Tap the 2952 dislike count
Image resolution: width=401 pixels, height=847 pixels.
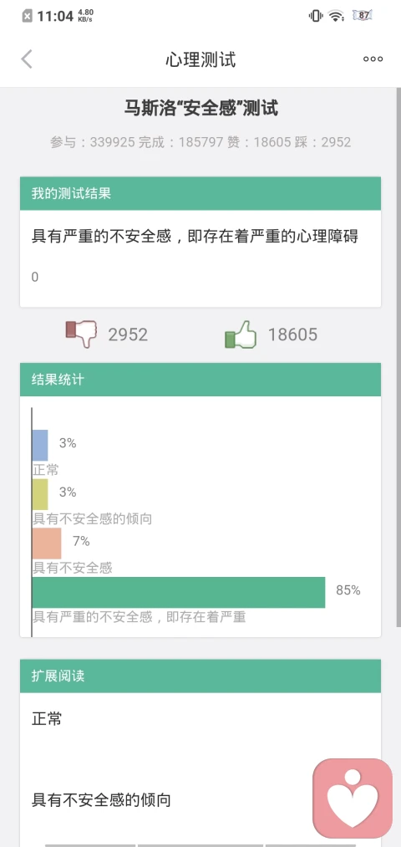coord(128,335)
